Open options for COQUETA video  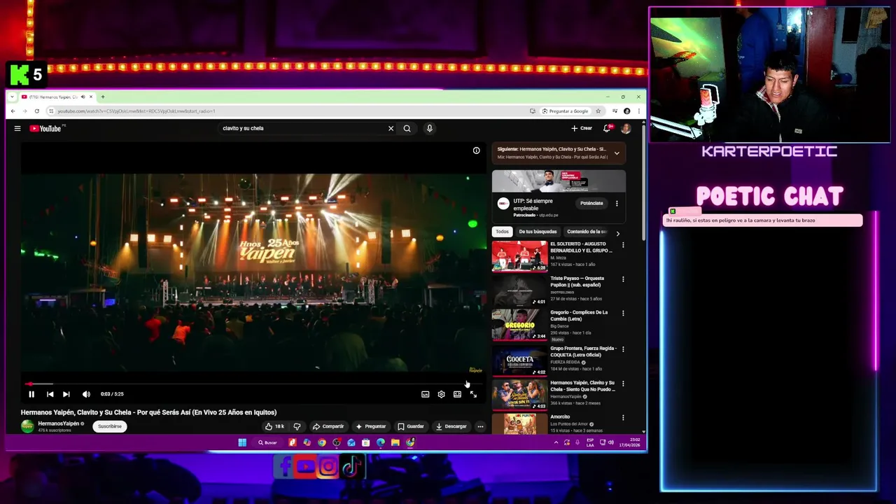[x=623, y=349]
